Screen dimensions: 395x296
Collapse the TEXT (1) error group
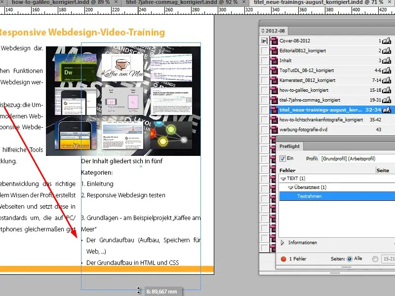pos(283,179)
